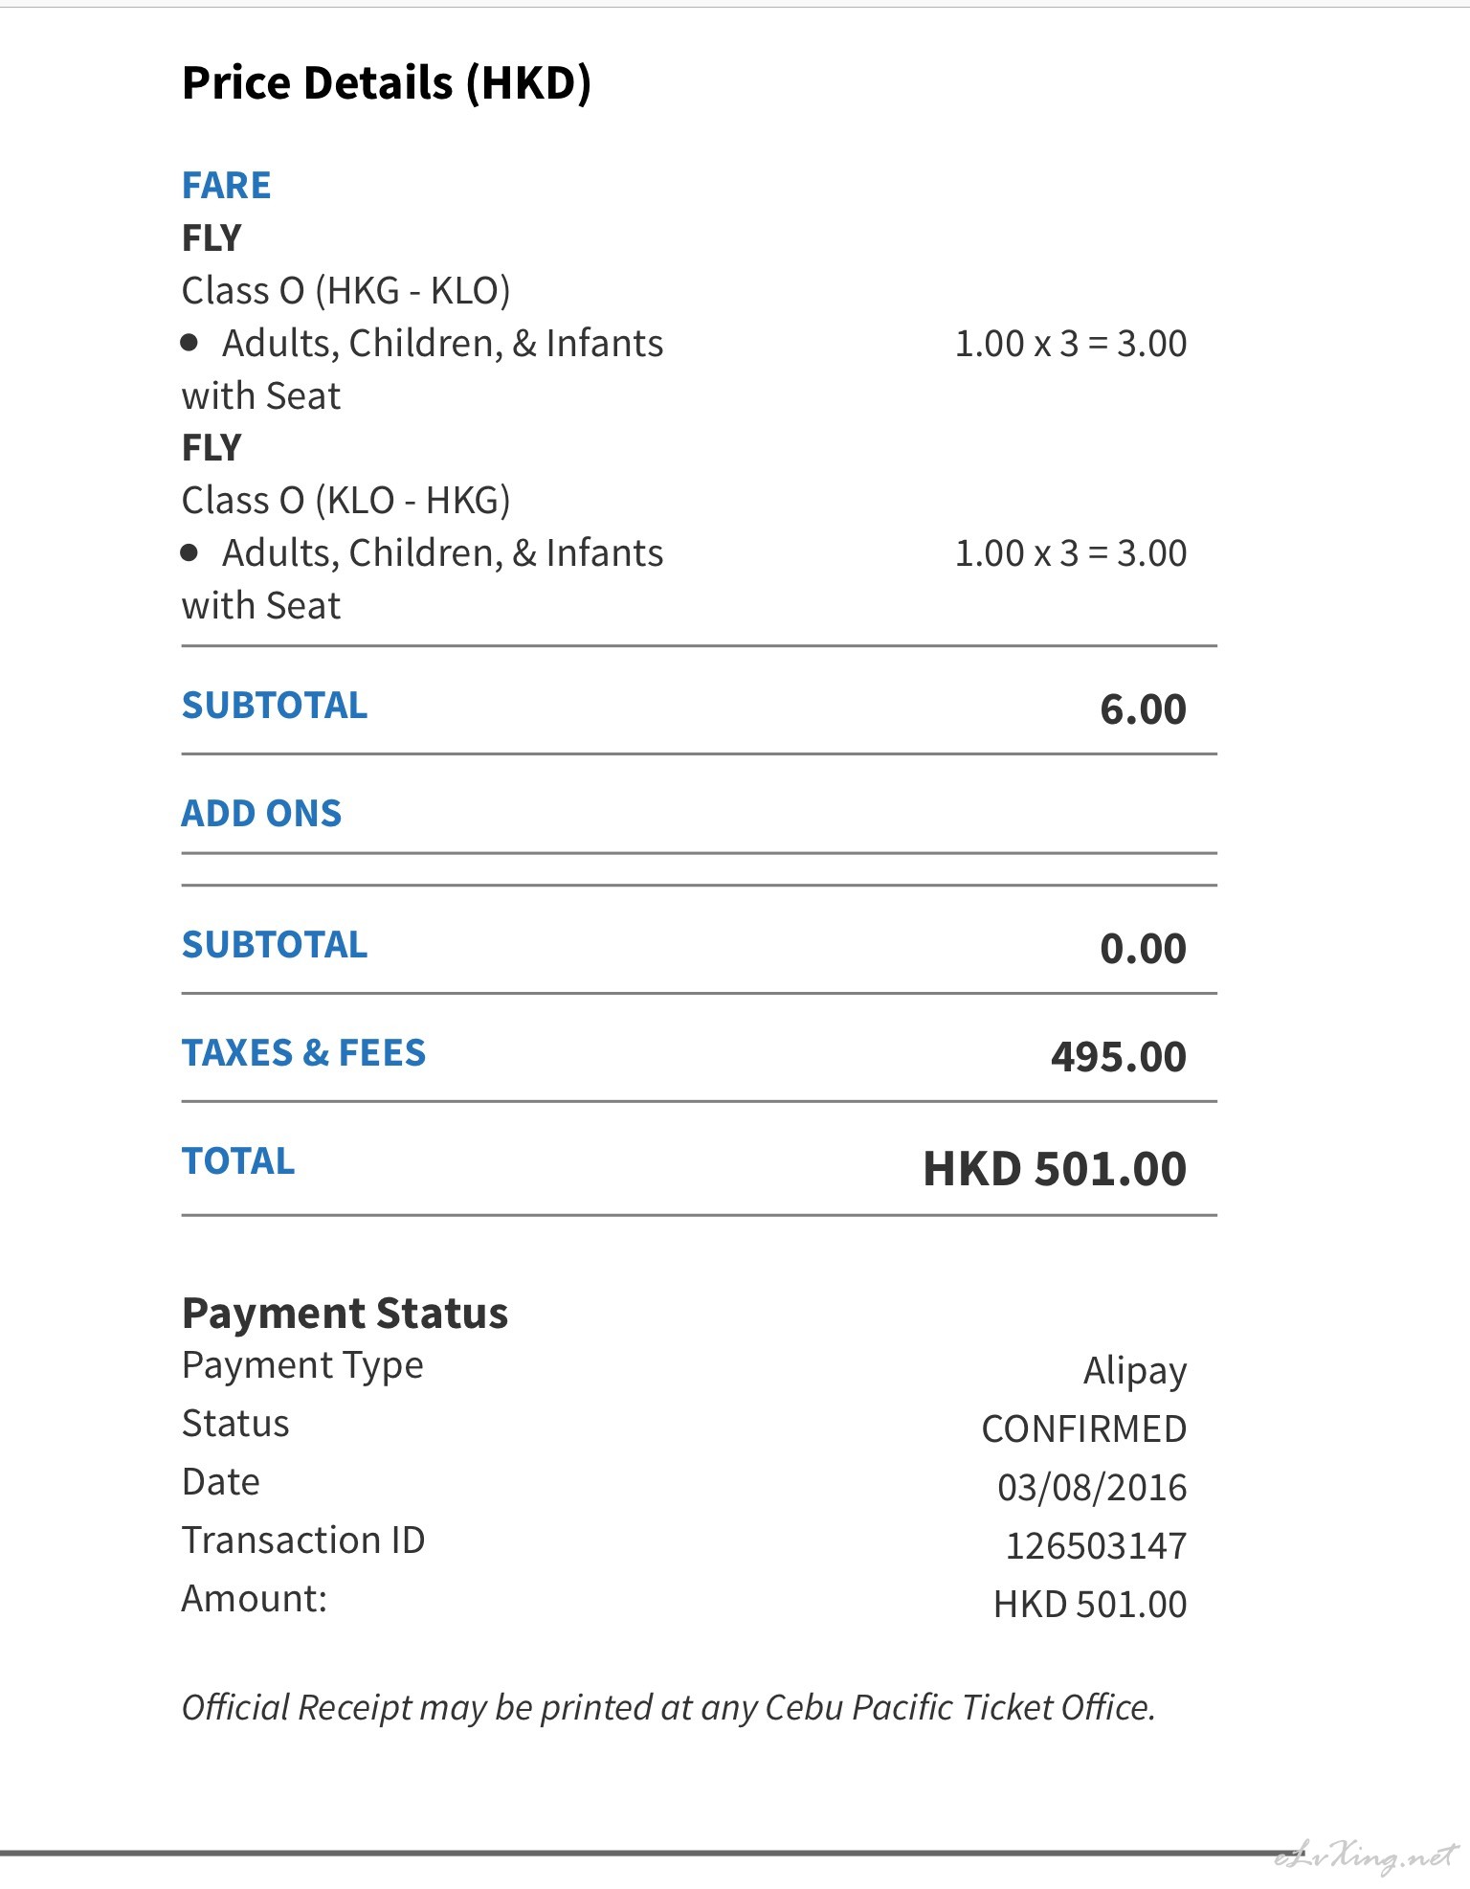Click the Payment Status heading
The width and height of the screenshot is (1470, 1889).
point(345,1313)
